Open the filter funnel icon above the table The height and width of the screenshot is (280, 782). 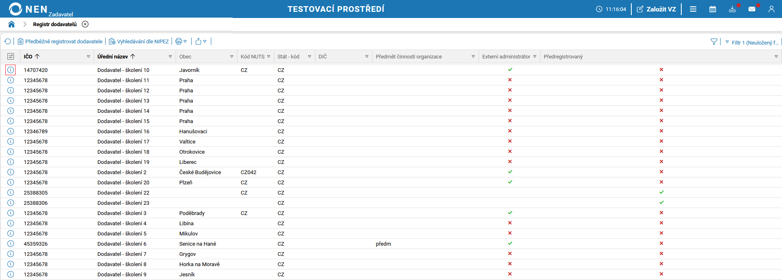714,41
